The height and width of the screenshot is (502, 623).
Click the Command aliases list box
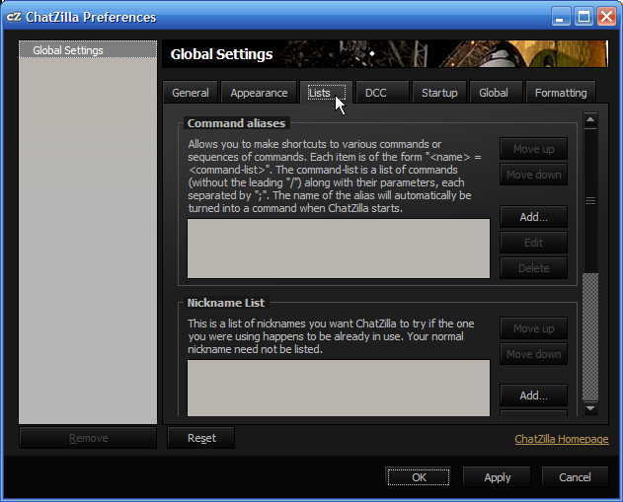339,248
